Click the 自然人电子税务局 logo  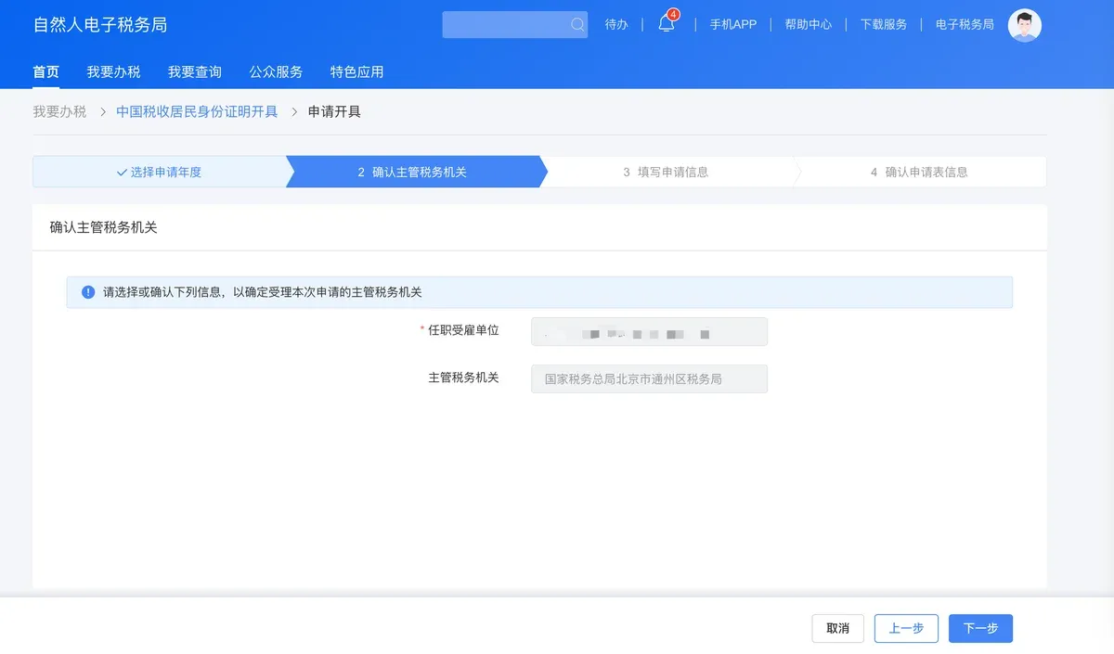(100, 24)
